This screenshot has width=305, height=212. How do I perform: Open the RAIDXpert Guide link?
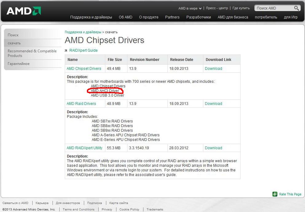83,50
